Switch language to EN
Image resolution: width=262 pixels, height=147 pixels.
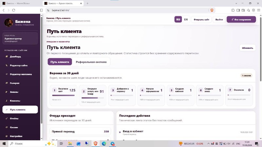tap(186, 20)
